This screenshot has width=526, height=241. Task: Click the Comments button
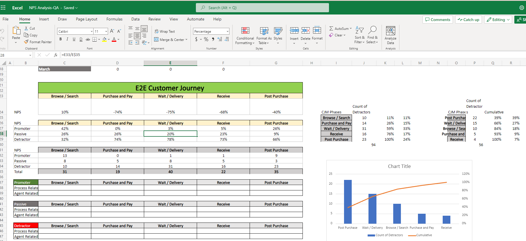click(438, 20)
